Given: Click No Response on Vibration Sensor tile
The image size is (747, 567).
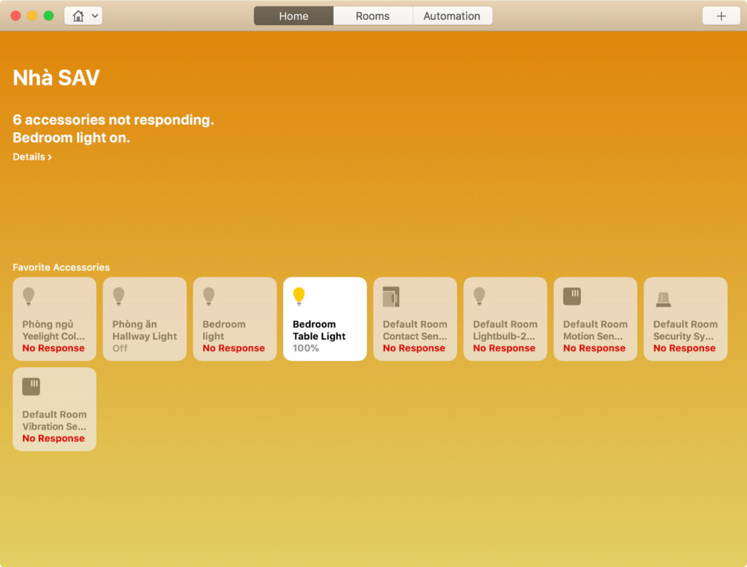Looking at the screenshot, I should tap(53, 438).
